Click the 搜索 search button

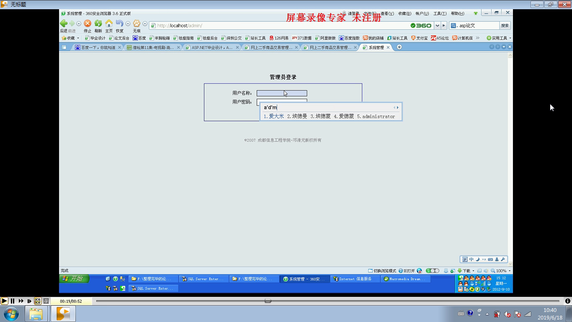[505, 26]
